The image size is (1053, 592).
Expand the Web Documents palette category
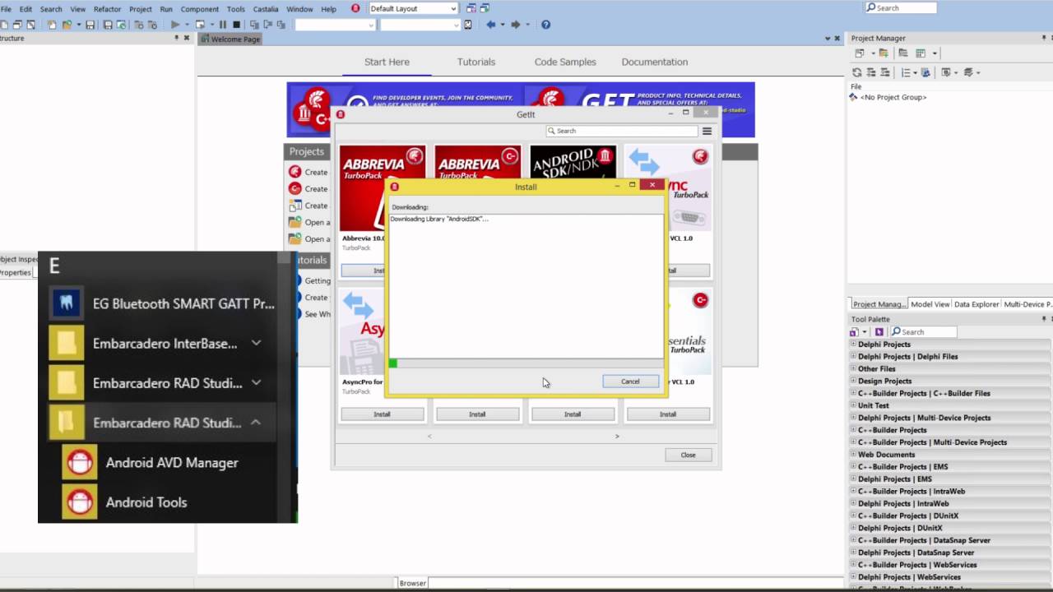pos(853,455)
